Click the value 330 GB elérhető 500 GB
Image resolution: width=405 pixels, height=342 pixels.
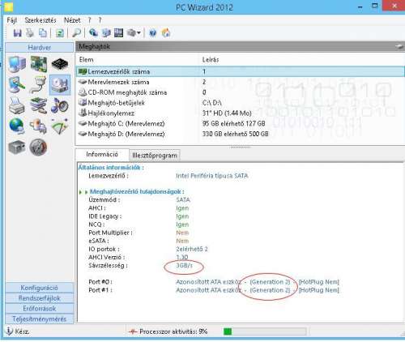(x=236, y=134)
